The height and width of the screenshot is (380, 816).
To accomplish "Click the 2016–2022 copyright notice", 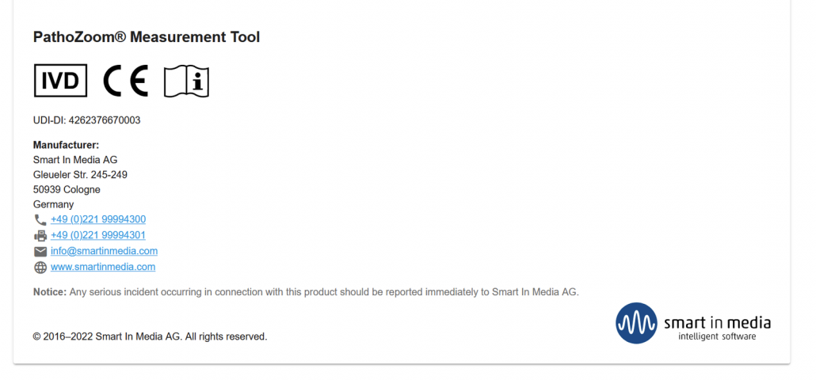I will [x=150, y=336].
